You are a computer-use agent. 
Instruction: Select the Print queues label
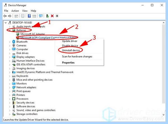(x=24, y=91)
